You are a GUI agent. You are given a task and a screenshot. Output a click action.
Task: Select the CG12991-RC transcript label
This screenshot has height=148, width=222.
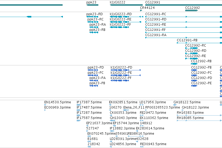click(155, 14)
